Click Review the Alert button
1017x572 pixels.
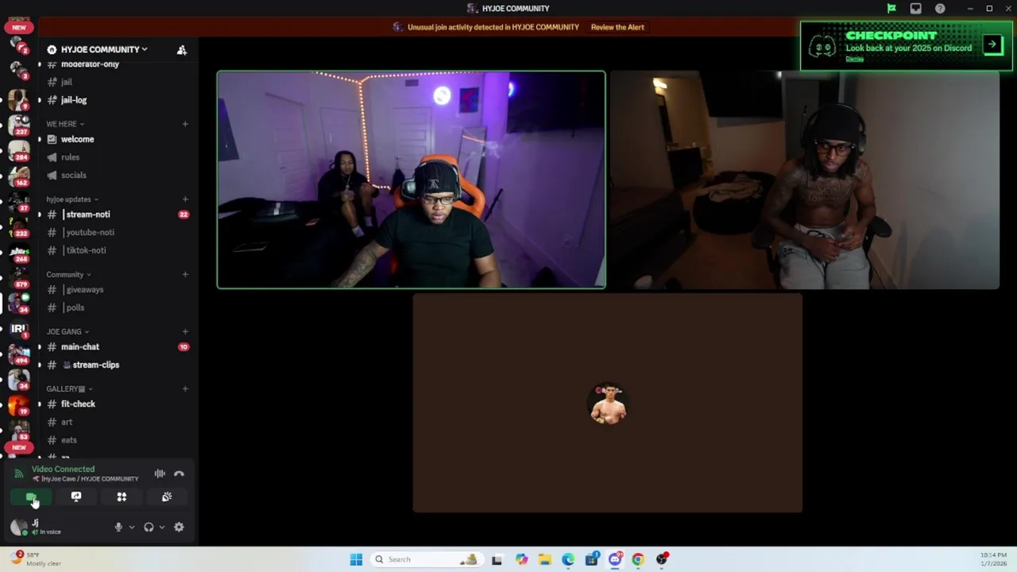[x=617, y=27]
